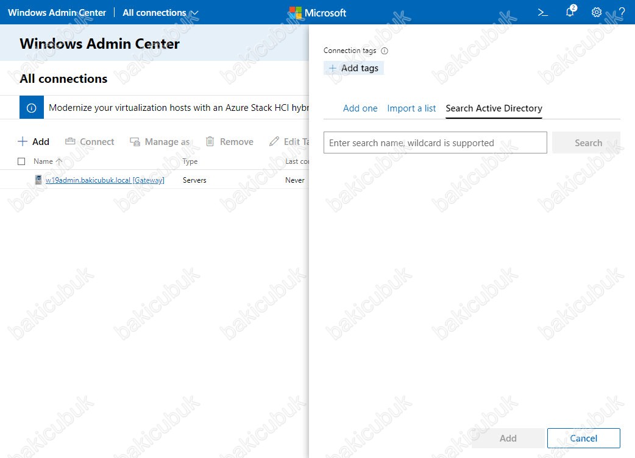Click the Edit Tags toolbar button

pos(289,142)
